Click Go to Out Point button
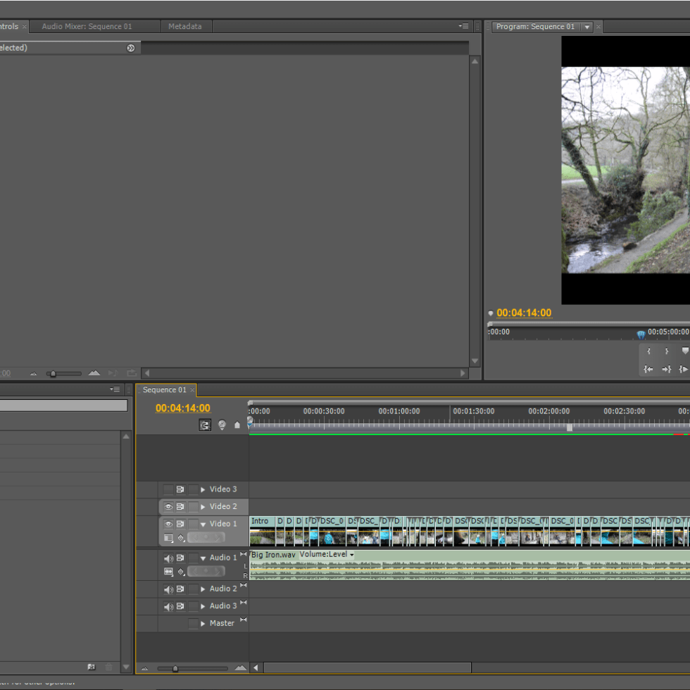Viewport: 690px width, 690px height. [666, 369]
